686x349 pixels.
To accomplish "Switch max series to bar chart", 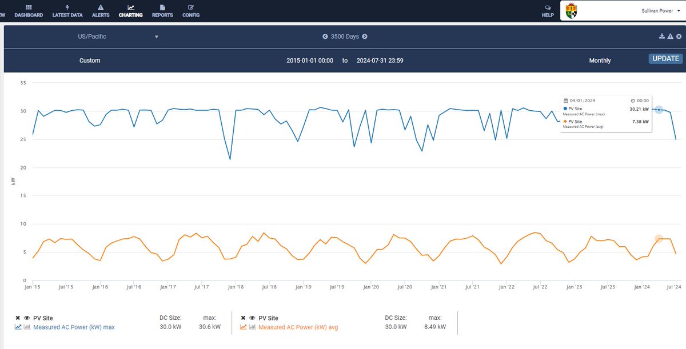I will [x=27, y=327].
